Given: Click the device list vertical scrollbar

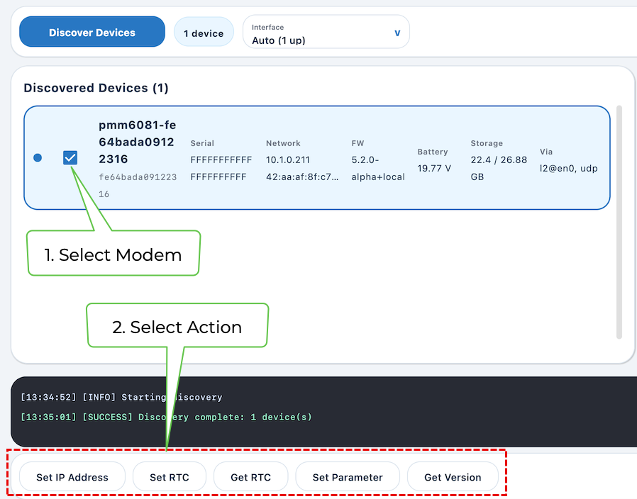Looking at the screenshot, I should click(x=619, y=222).
